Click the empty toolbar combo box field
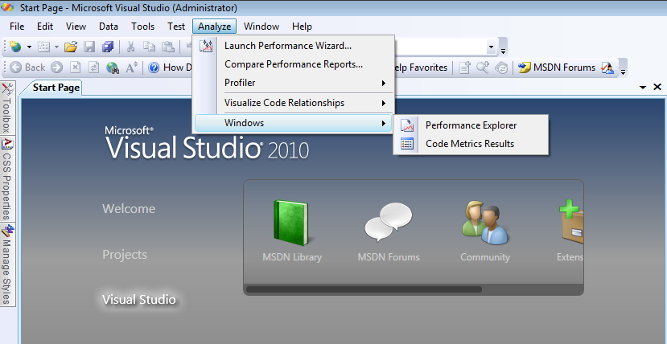The width and height of the screenshot is (667, 344). click(x=440, y=47)
